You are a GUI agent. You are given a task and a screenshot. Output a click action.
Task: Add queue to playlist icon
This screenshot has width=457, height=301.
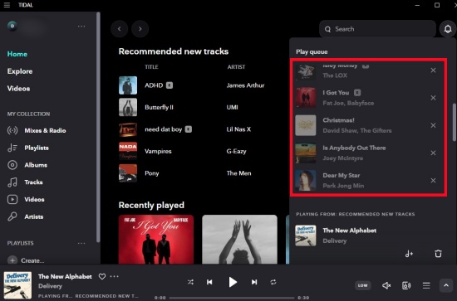[x=409, y=254]
